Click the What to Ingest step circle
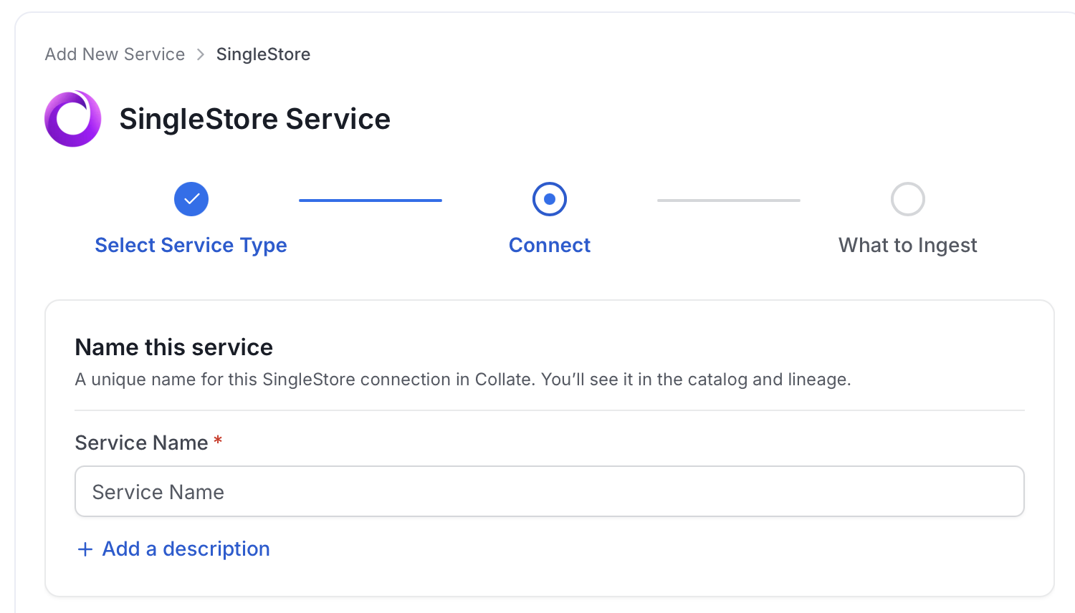Screen dimensions: 1075x613 pyautogui.click(x=908, y=199)
